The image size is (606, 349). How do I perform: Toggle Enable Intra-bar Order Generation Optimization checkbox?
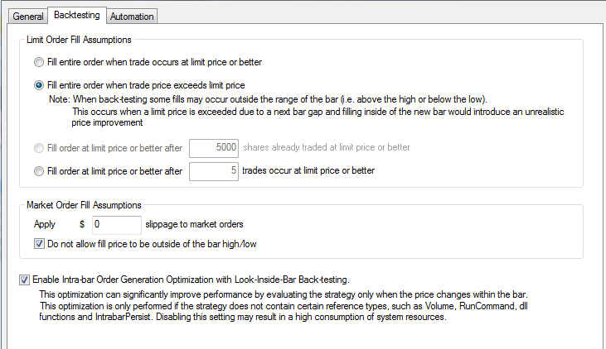[24, 280]
